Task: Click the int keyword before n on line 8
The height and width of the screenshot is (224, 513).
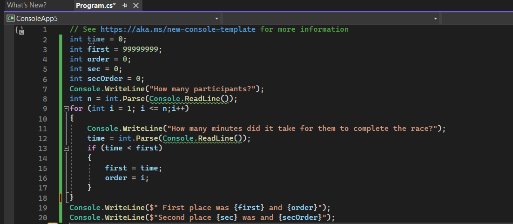Action: coord(76,99)
